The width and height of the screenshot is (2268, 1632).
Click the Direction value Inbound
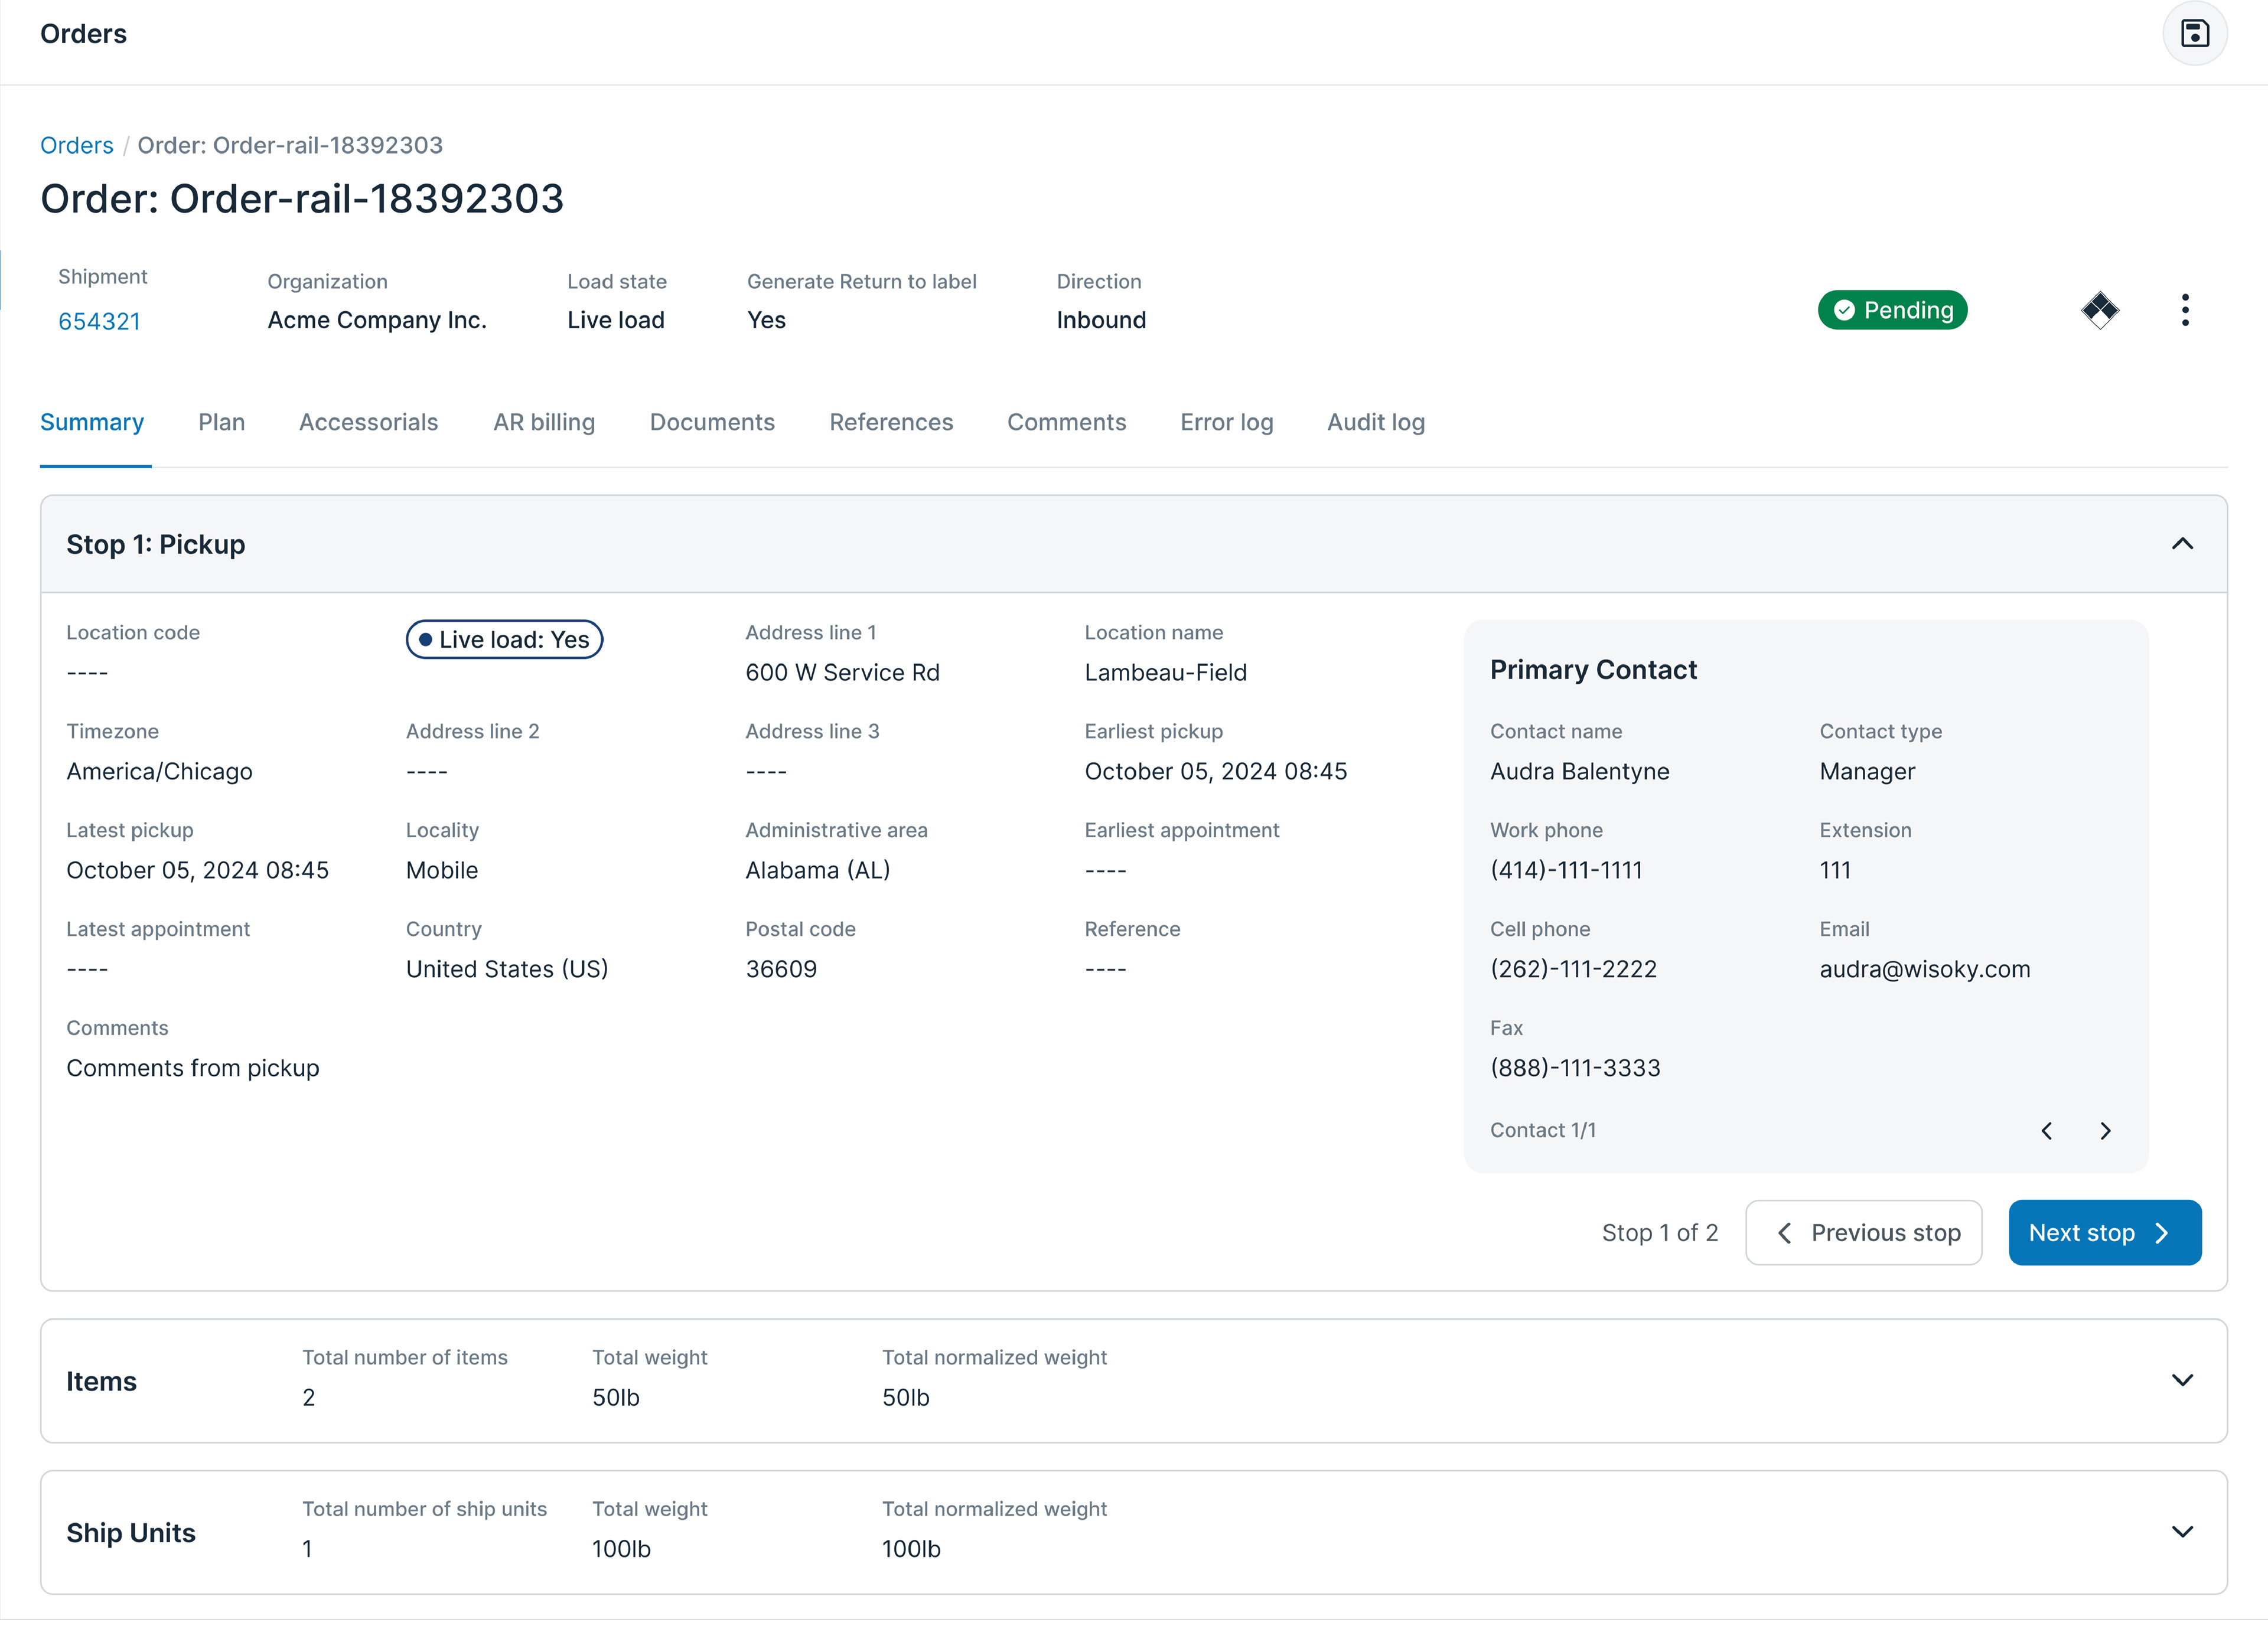click(x=1101, y=320)
